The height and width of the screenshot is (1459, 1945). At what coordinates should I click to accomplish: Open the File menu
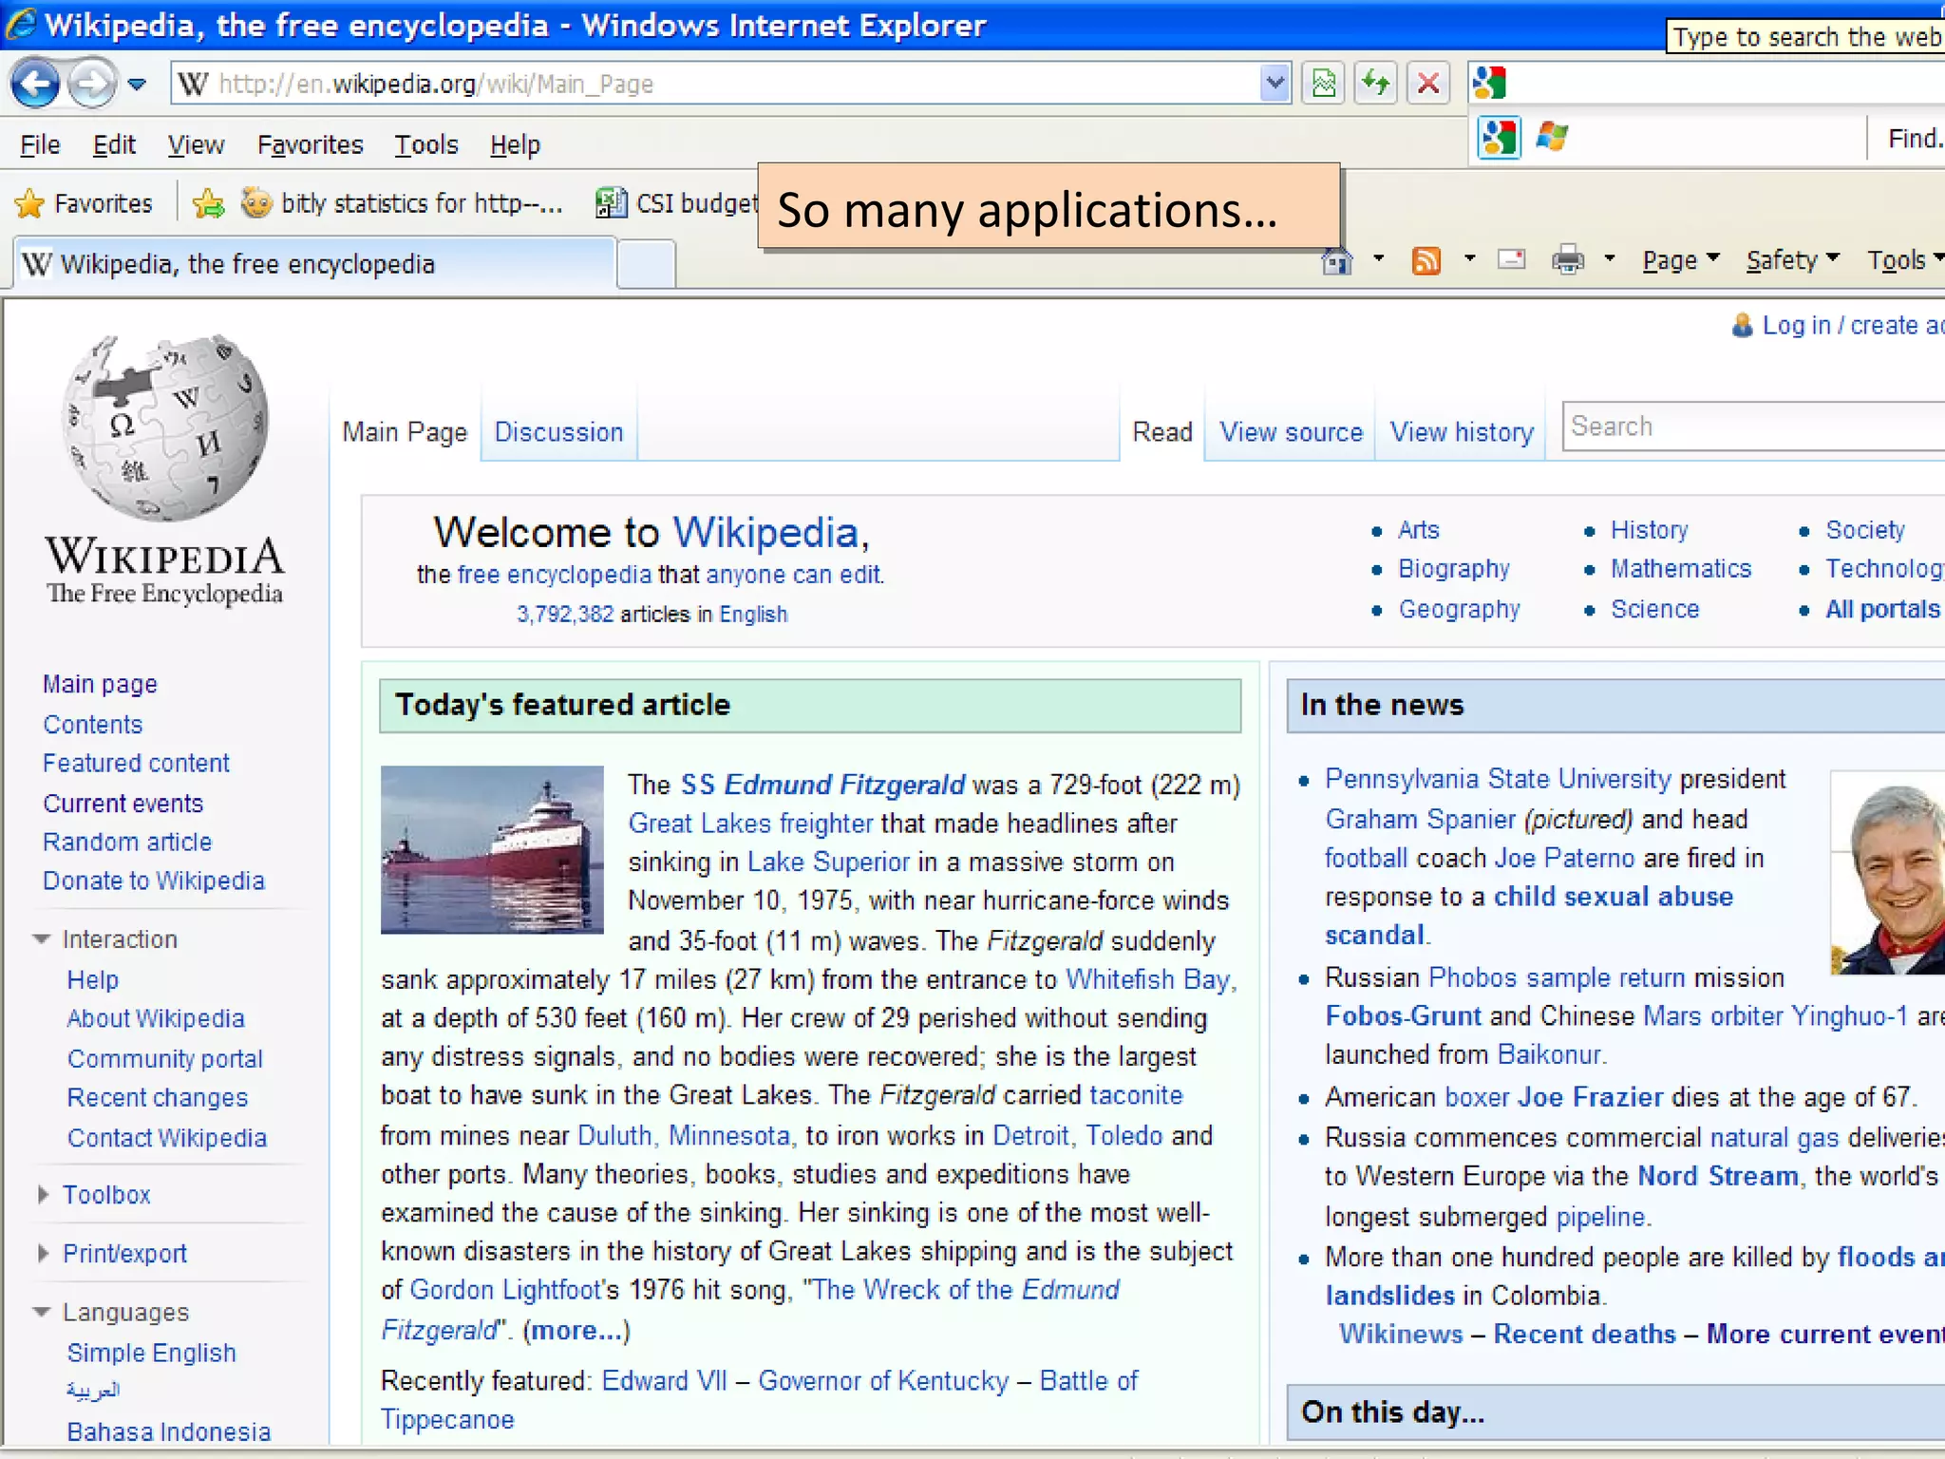(x=40, y=144)
